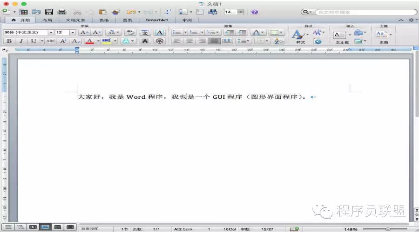The image size is (419, 232).
Task: Click the Character Border icon
Action: (x=160, y=32)
